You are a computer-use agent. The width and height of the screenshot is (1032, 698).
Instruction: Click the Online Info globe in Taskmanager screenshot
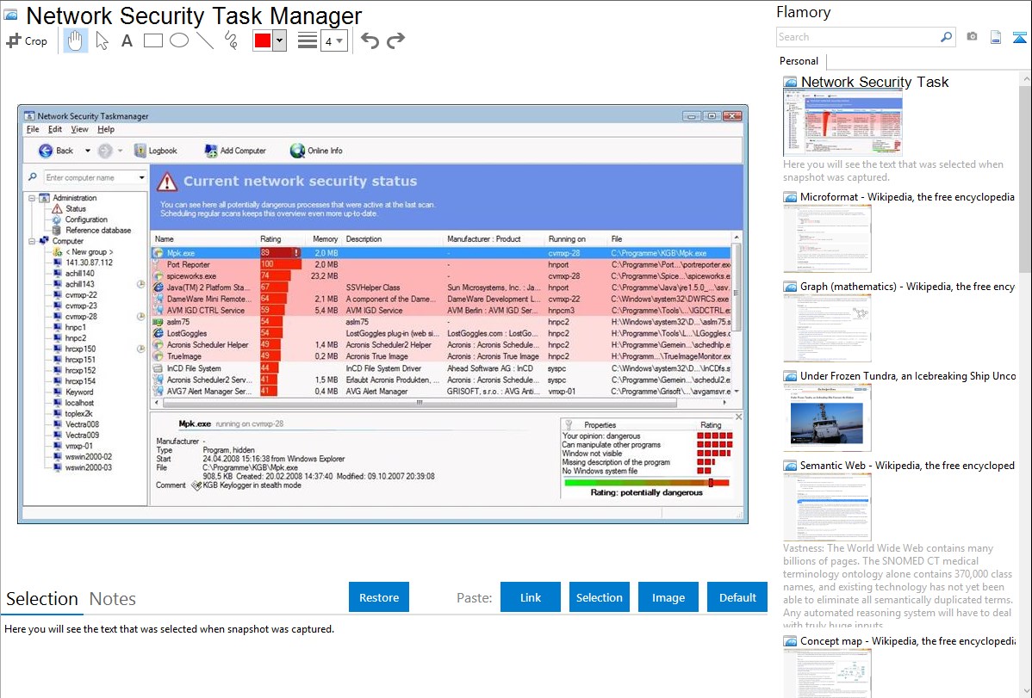tap(297, 151)
